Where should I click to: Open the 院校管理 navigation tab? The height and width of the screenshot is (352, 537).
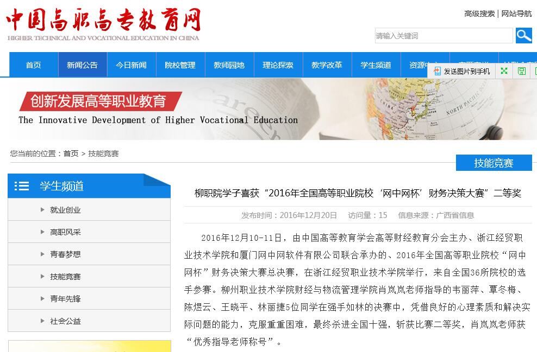pyautogui.click(x=180, y=65)
